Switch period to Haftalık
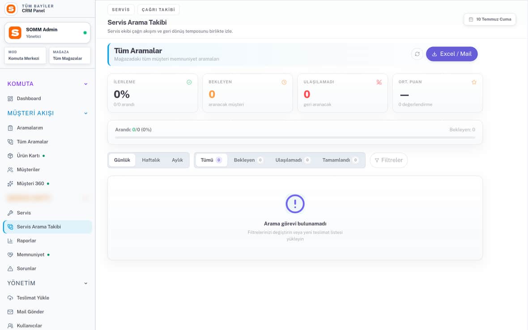Screen dimensions: 528x330 coord(151,160)
